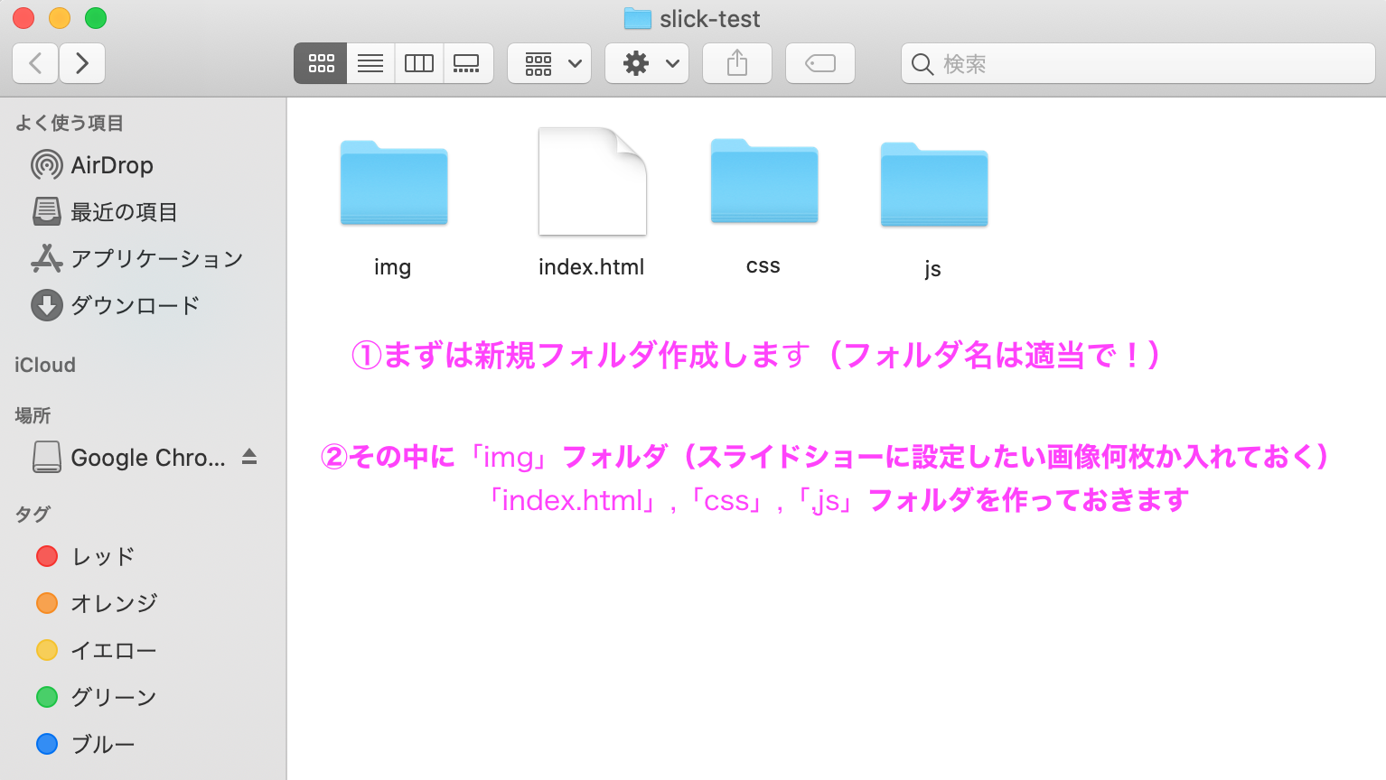Go back with the left chevron button
The image size is (1386, 780).
pos(36,63)
